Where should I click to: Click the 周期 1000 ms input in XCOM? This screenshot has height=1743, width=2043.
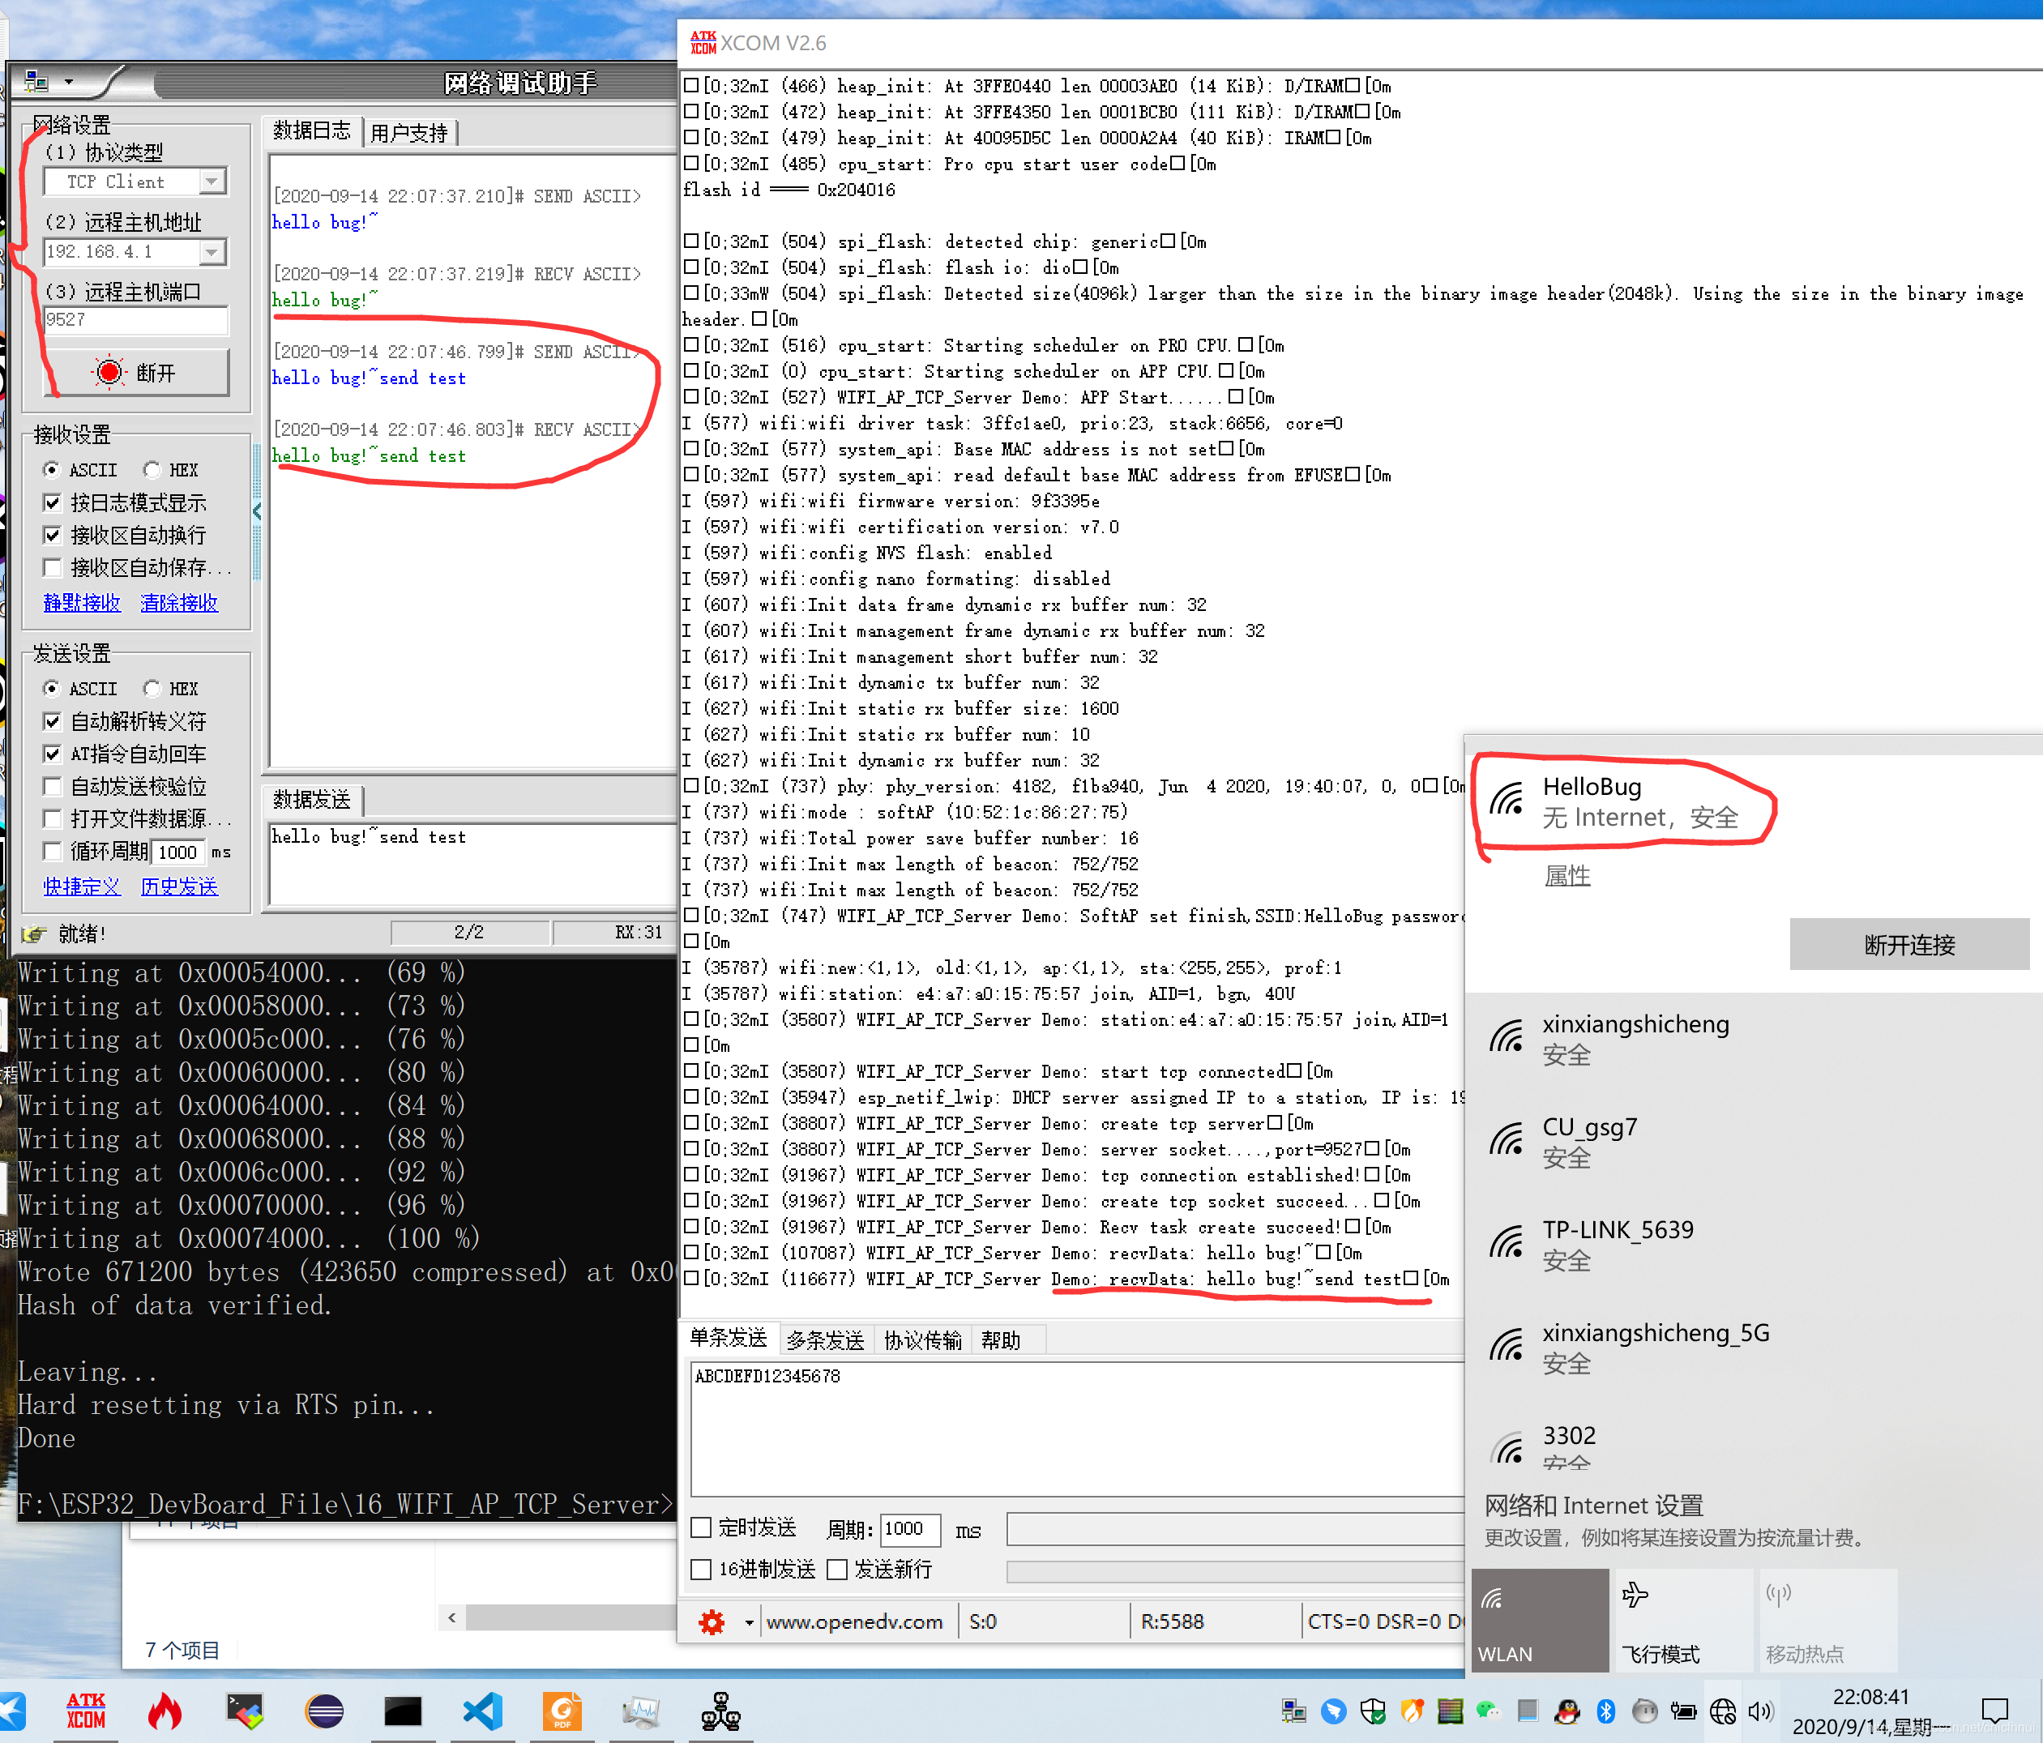910,1528
